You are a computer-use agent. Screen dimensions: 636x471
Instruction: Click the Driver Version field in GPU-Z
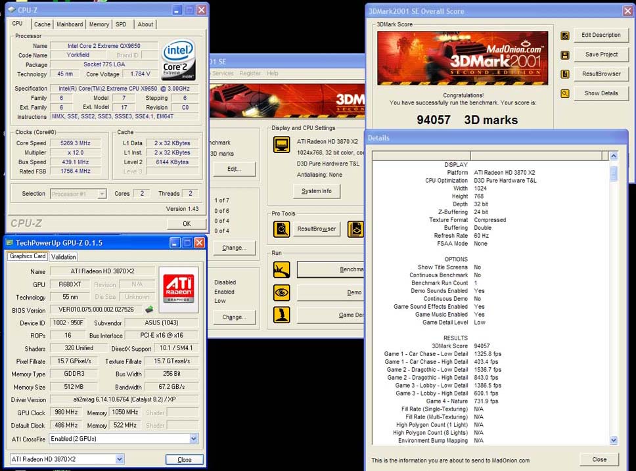[125, 399]
